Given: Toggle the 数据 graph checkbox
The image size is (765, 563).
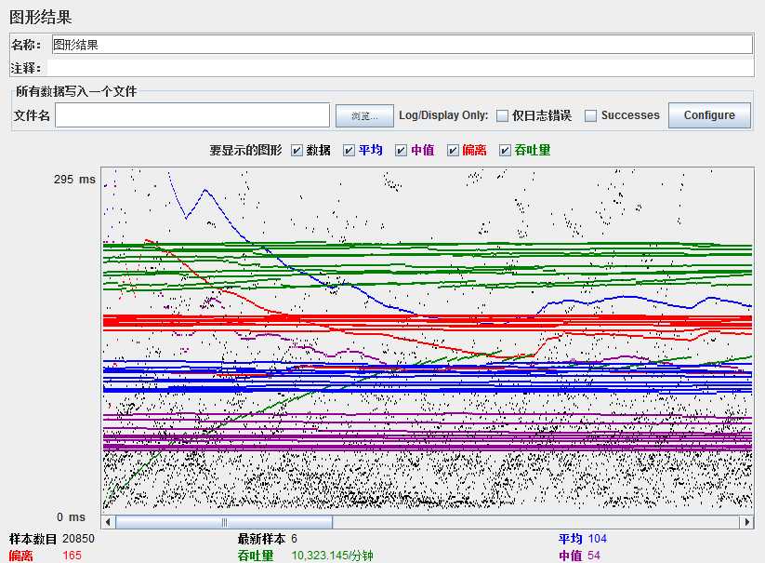Looking at the screenshot, I should [x=297, y=151].
